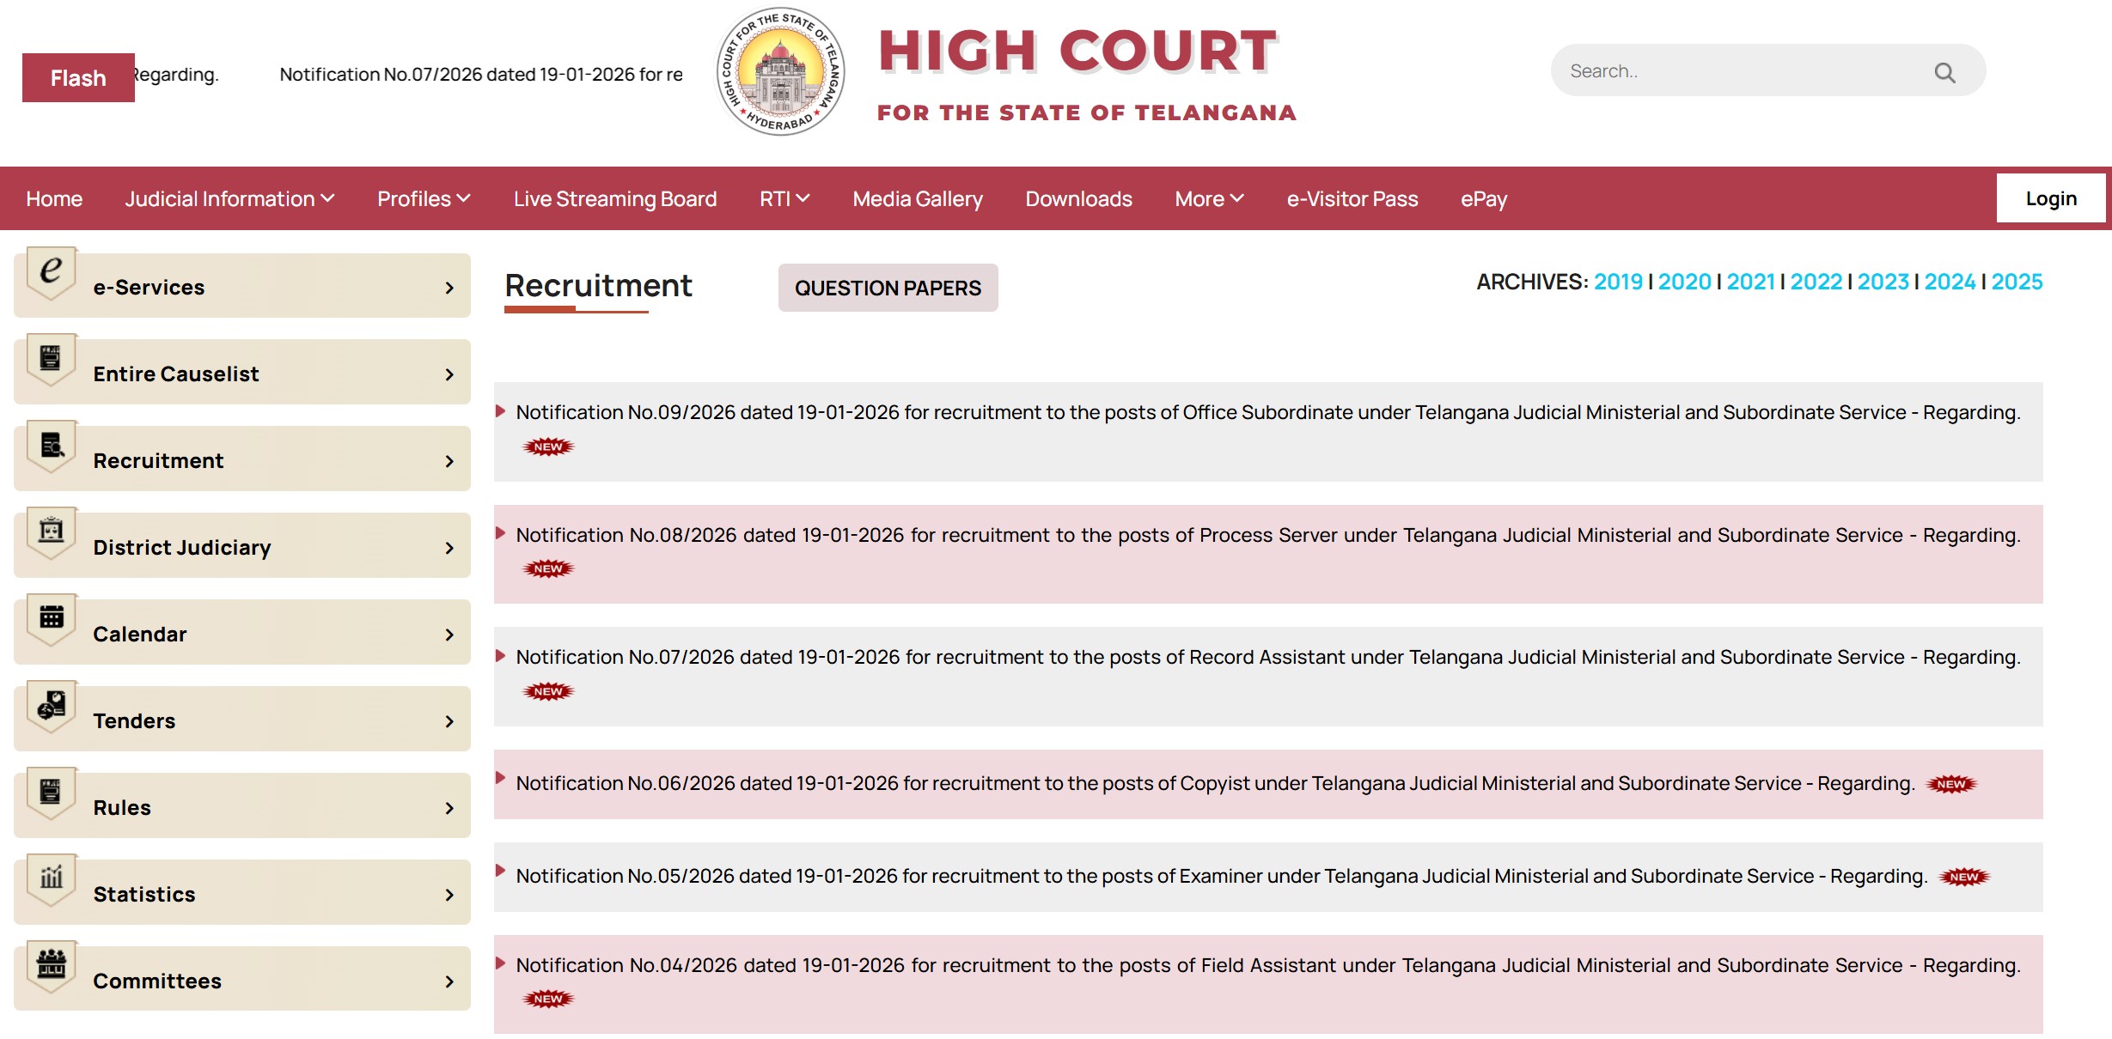
Task: Click the Entire Causelist document icon
Action: point(52,359)
